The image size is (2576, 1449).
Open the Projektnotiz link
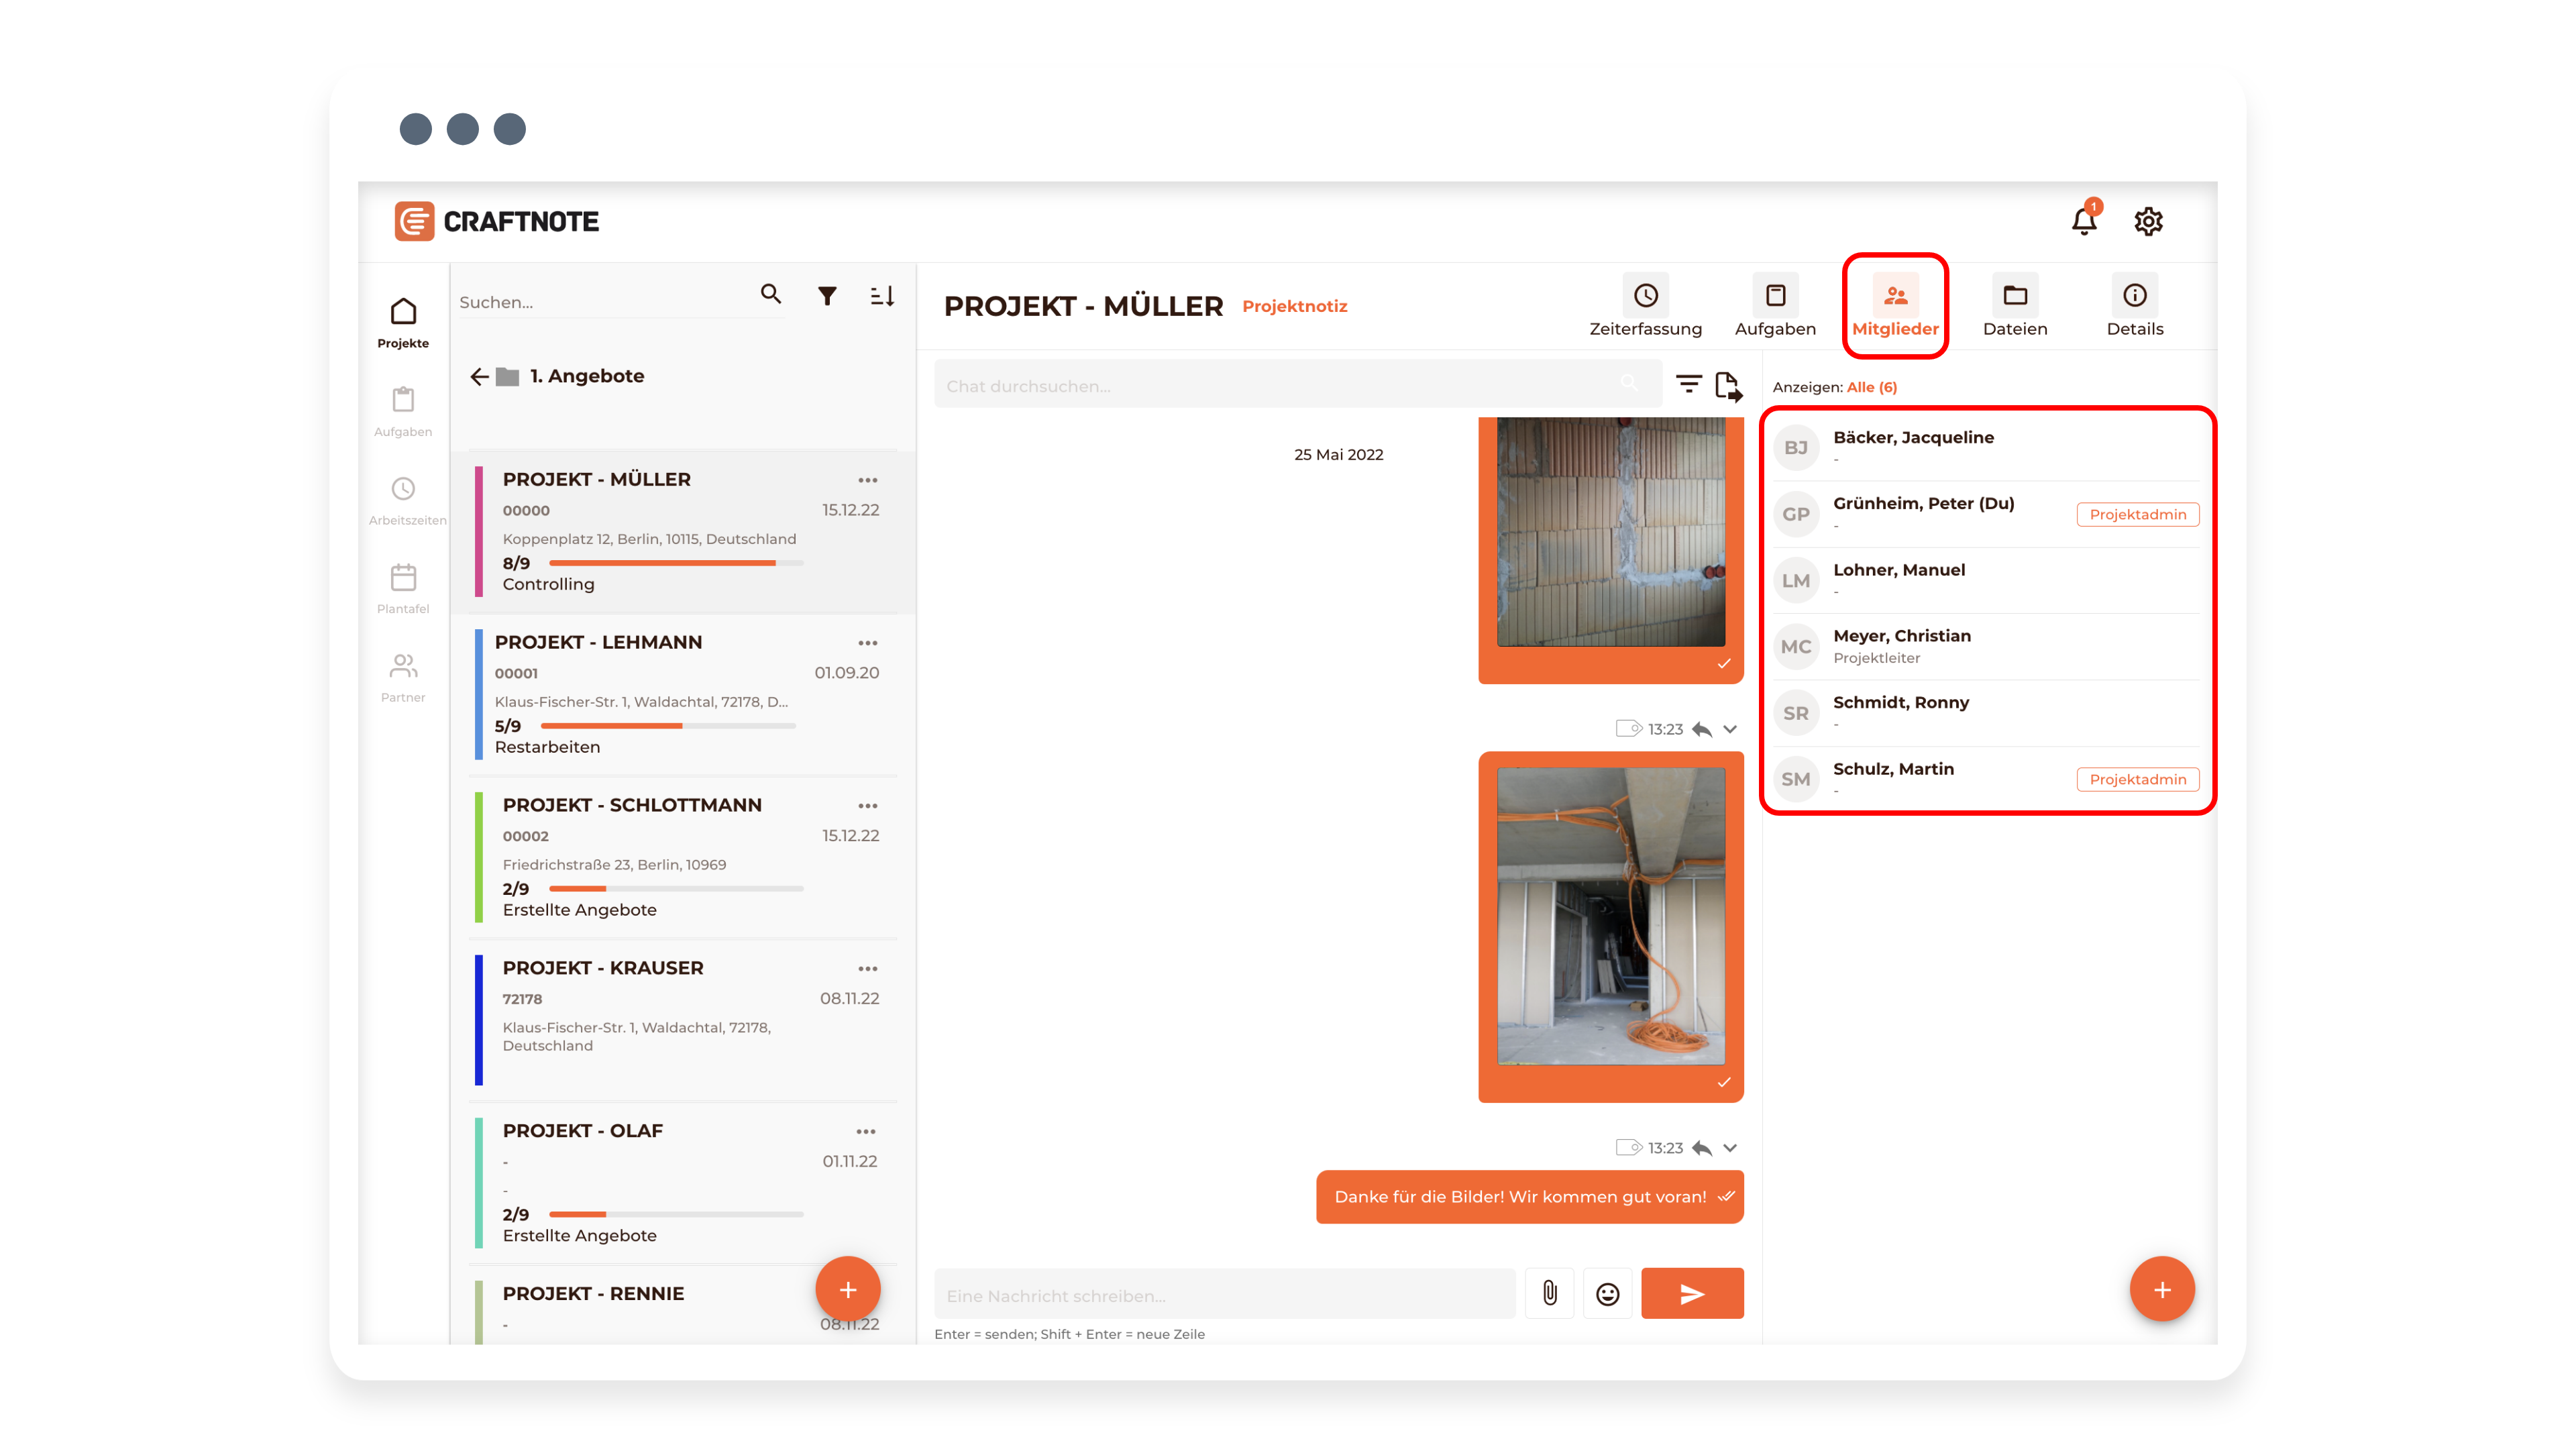click(x=1295, y=306)
